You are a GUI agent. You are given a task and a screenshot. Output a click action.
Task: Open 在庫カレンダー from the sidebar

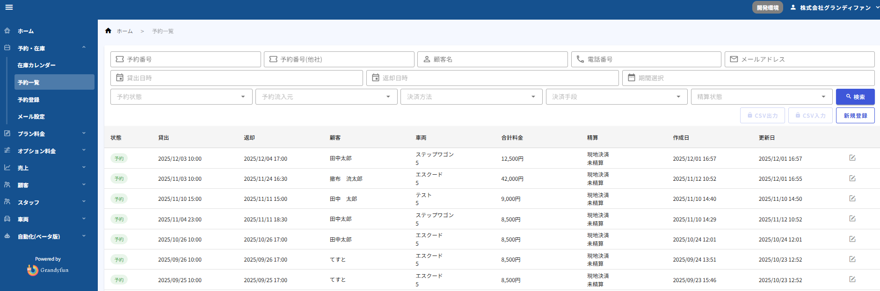(36, 65)
